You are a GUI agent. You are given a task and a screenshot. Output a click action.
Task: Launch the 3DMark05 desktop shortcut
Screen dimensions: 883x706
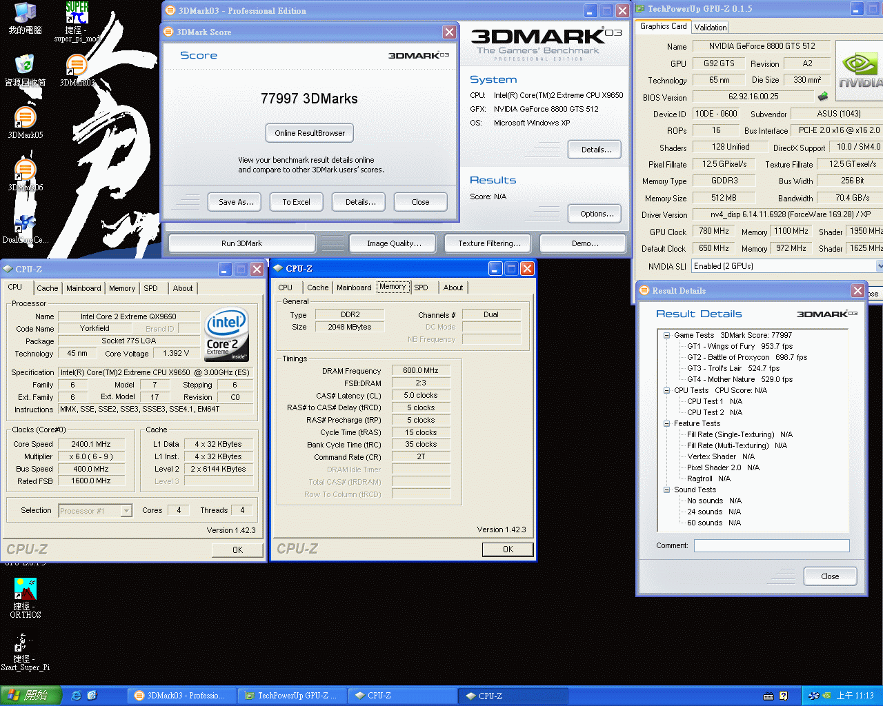tap(25, 122)
